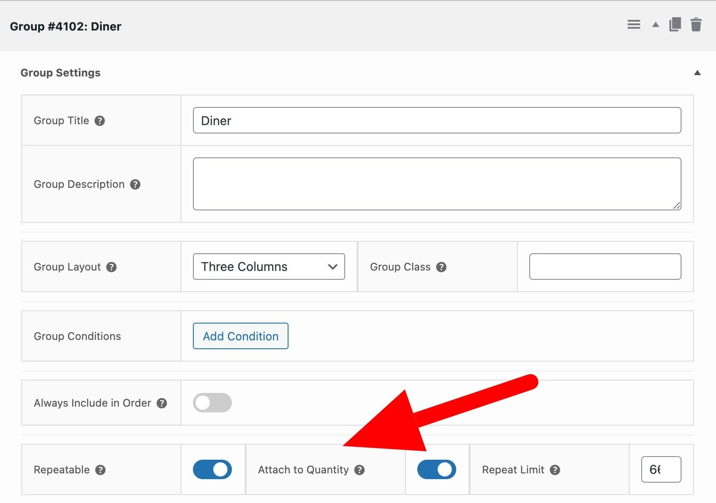This screenshot has width=716, height=503.
Task: Collapse the Group Settings section
Action: (x=697, y=72)
